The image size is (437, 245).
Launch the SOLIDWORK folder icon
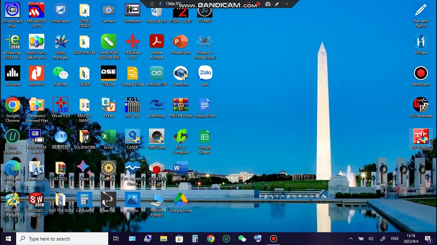click(x=84, y=139)
